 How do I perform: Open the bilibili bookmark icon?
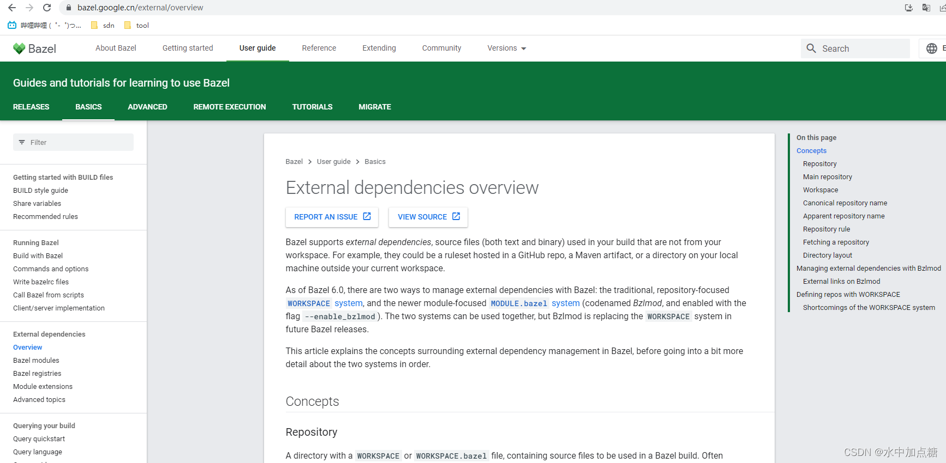pos(12,25)
